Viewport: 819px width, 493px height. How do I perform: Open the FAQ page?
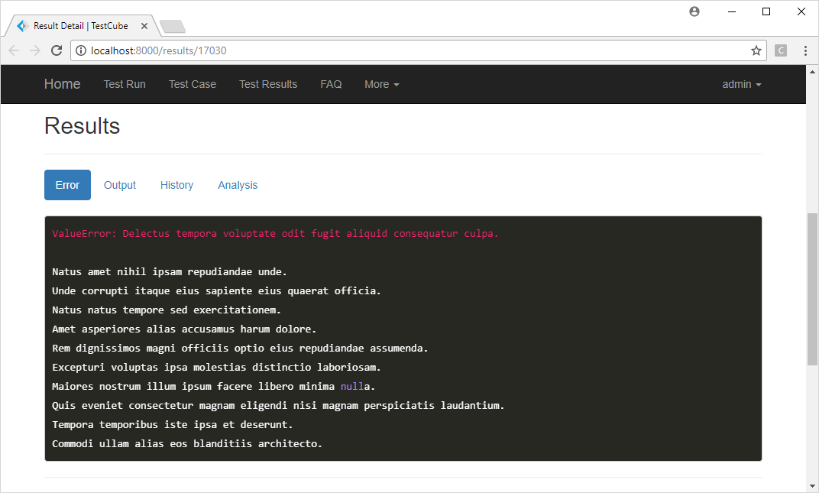(x=331, y=84)
